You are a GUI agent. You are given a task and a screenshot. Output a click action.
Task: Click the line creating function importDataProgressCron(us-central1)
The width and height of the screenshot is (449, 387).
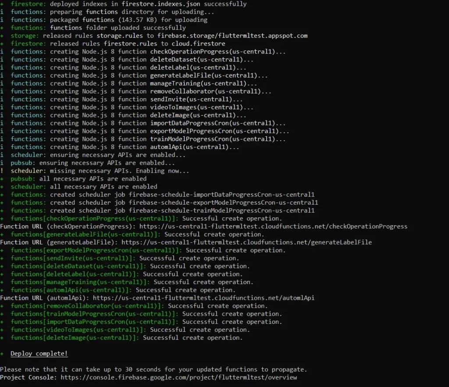click(x=143, y=123)
